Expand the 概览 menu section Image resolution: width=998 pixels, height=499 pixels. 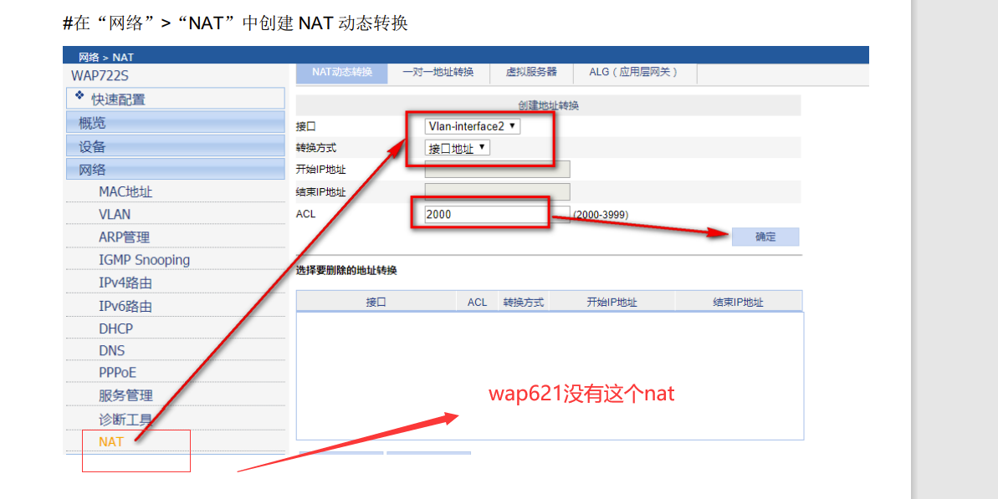[x=176, y=123]
